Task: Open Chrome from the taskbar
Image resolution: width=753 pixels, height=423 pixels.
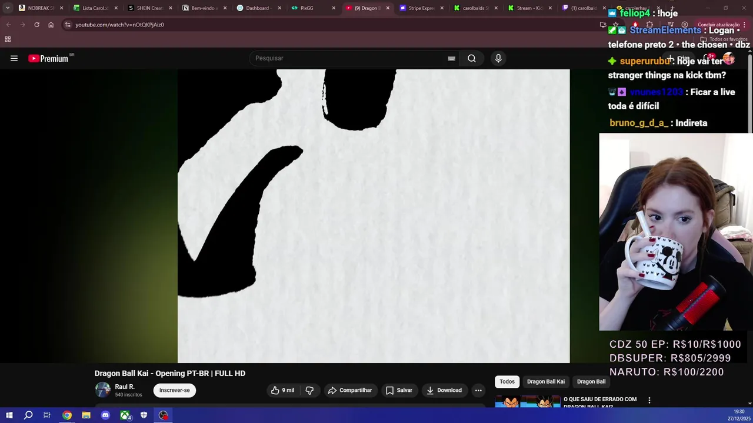Action: point(67,415)
